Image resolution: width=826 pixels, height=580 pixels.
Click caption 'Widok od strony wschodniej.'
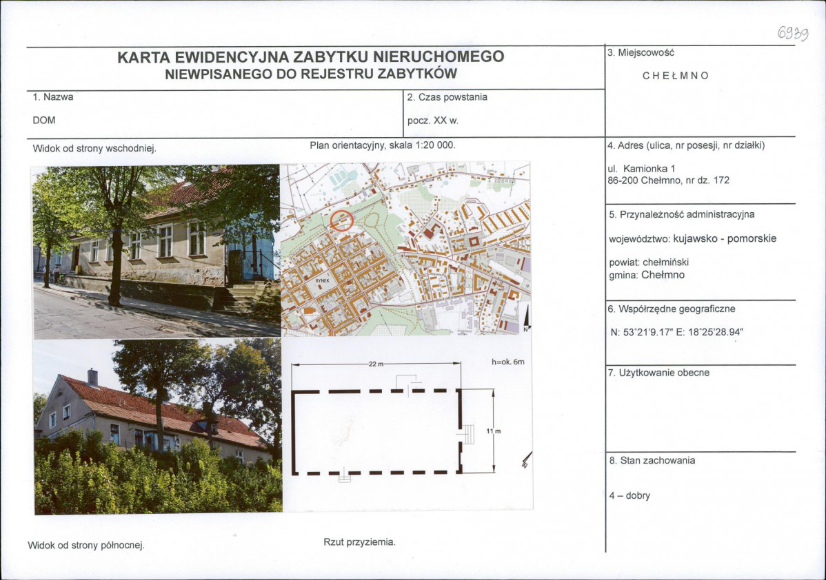point(94,148)
